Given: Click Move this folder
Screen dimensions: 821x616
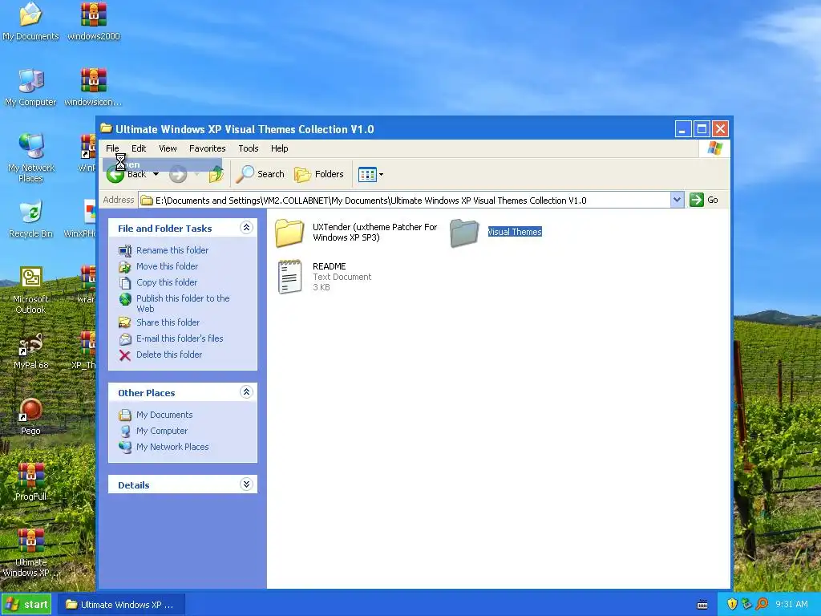Looking at the screenshot, I should pyautogui.click(x=167, y=266).
